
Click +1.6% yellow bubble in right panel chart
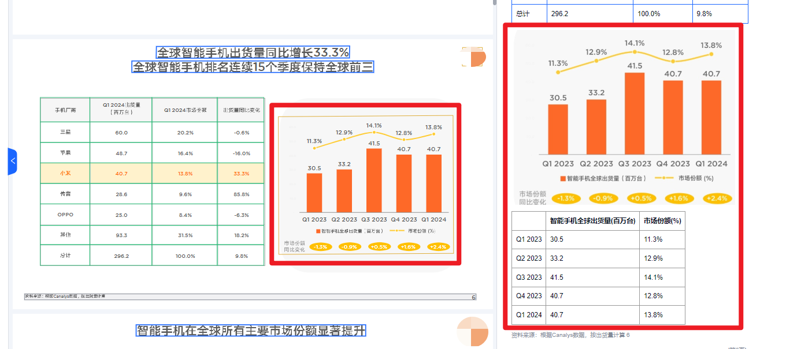680,198
